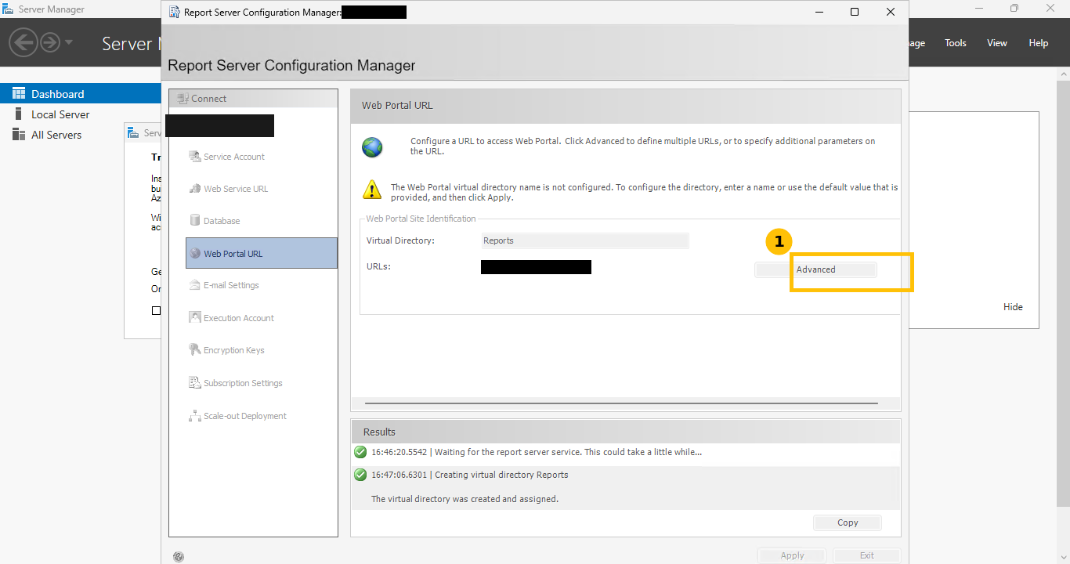This screenshot has width=1070, height=564.
Task: Click the yellow warning triangle icon
Action: point(371,189)
